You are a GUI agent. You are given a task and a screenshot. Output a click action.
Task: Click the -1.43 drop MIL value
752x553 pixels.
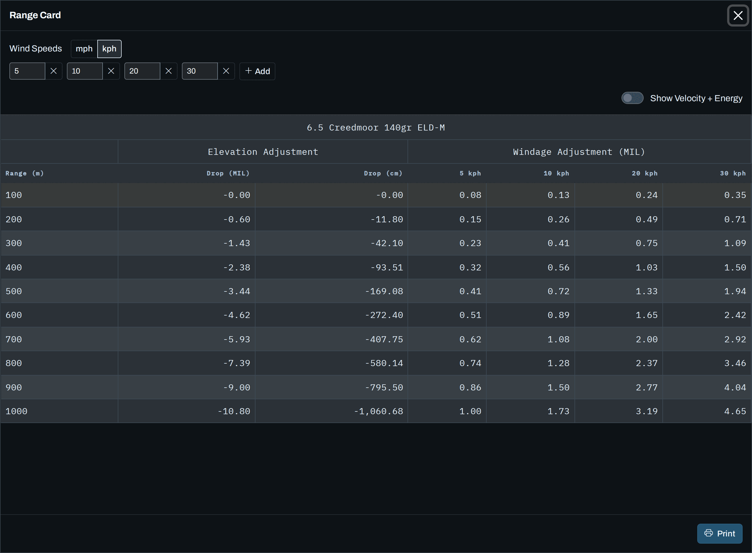pyautogui.click(x=237, y=243)
